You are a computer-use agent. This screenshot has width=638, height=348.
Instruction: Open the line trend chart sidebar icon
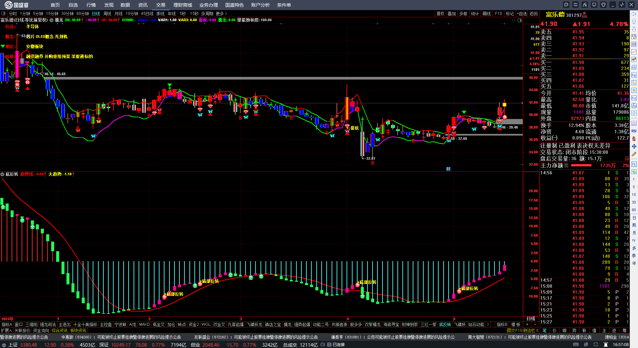[634, 52]
